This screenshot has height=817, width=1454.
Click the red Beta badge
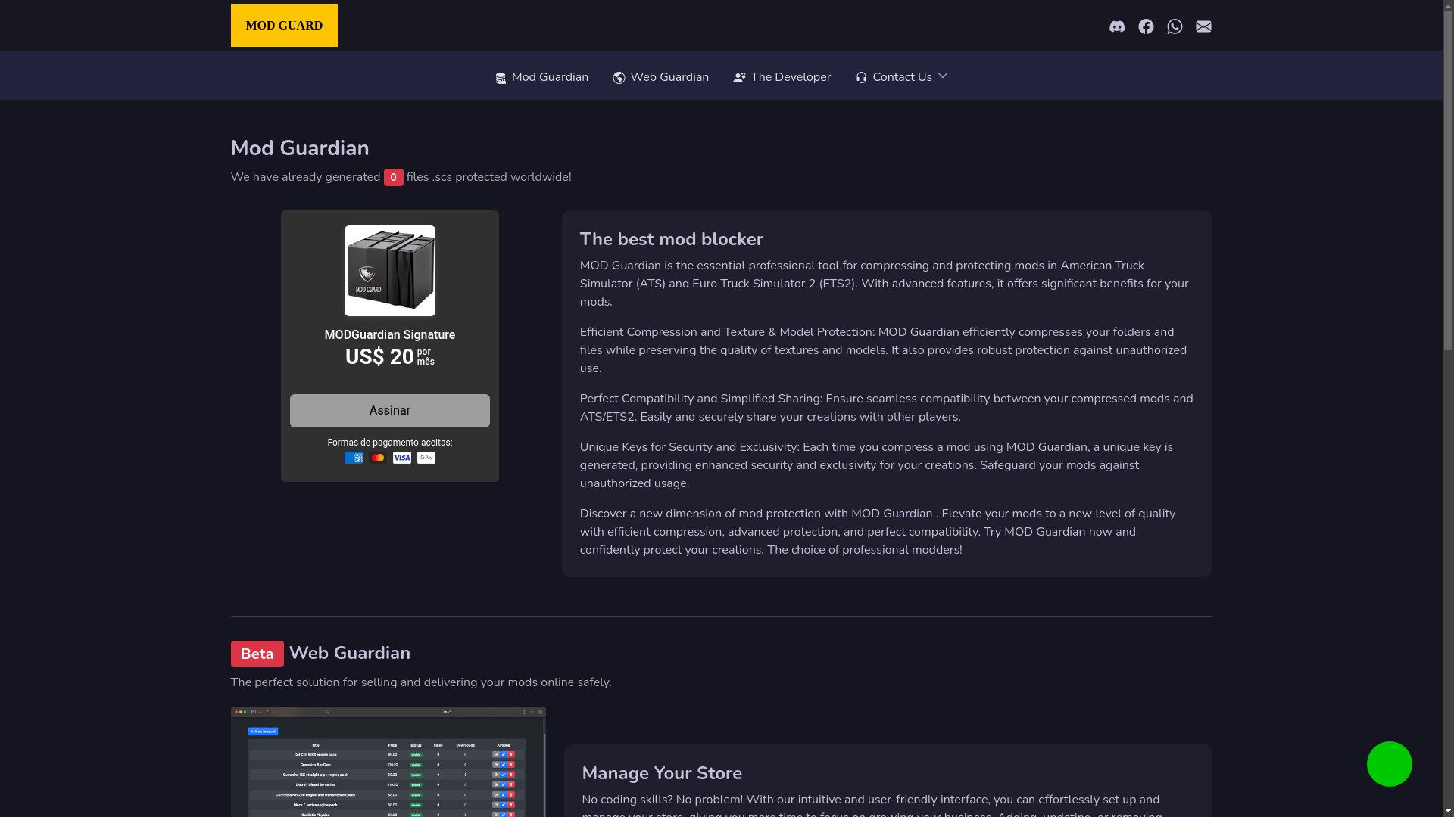(257, 654)
